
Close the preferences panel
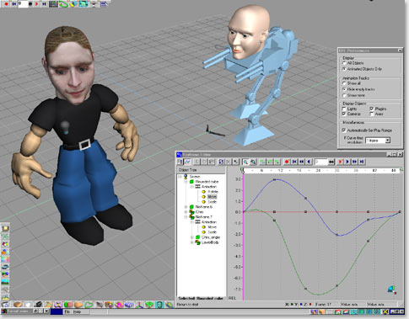point(400,51)
